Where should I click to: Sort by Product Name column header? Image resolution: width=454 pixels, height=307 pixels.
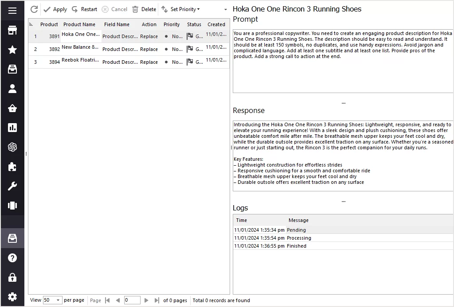[x=79, y=24]
